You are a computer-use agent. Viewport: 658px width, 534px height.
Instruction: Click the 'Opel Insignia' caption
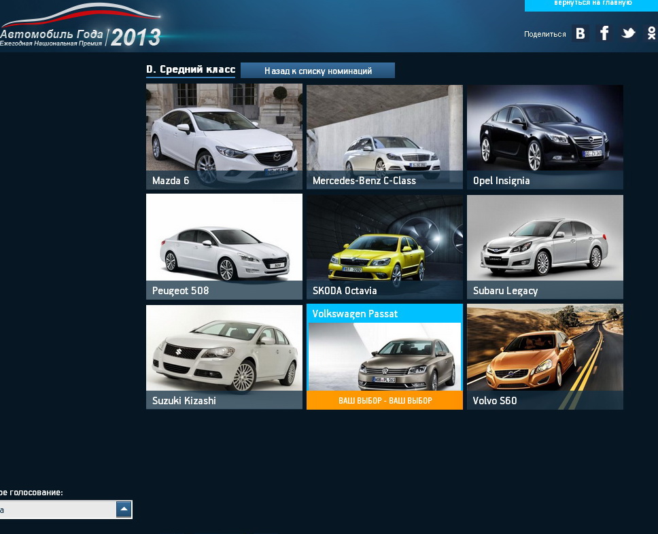pyautogui.click(x=501, y=181)
